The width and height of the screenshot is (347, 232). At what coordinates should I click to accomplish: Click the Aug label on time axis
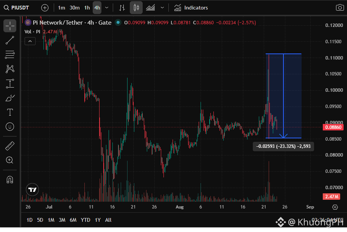coord(179,207)
